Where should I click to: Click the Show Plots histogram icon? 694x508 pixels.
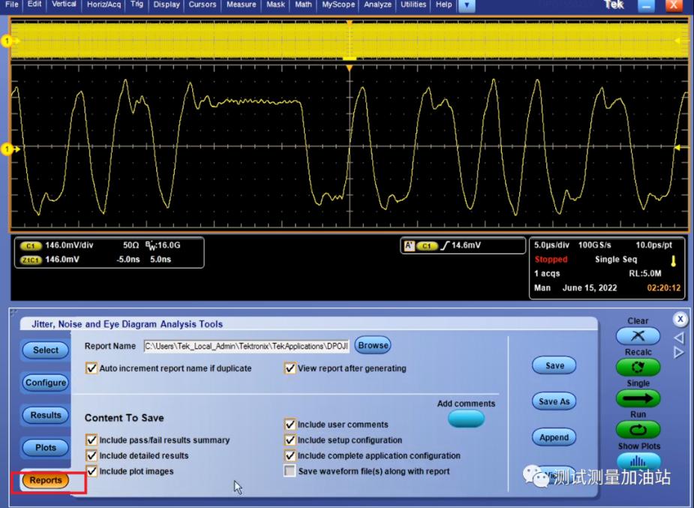637,461
